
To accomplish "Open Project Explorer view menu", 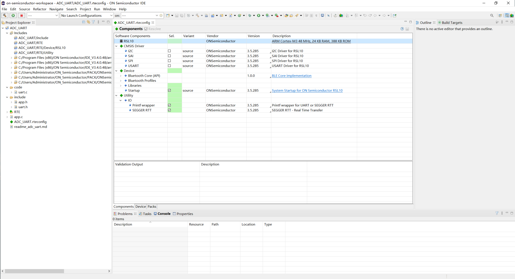I will 98,22.
